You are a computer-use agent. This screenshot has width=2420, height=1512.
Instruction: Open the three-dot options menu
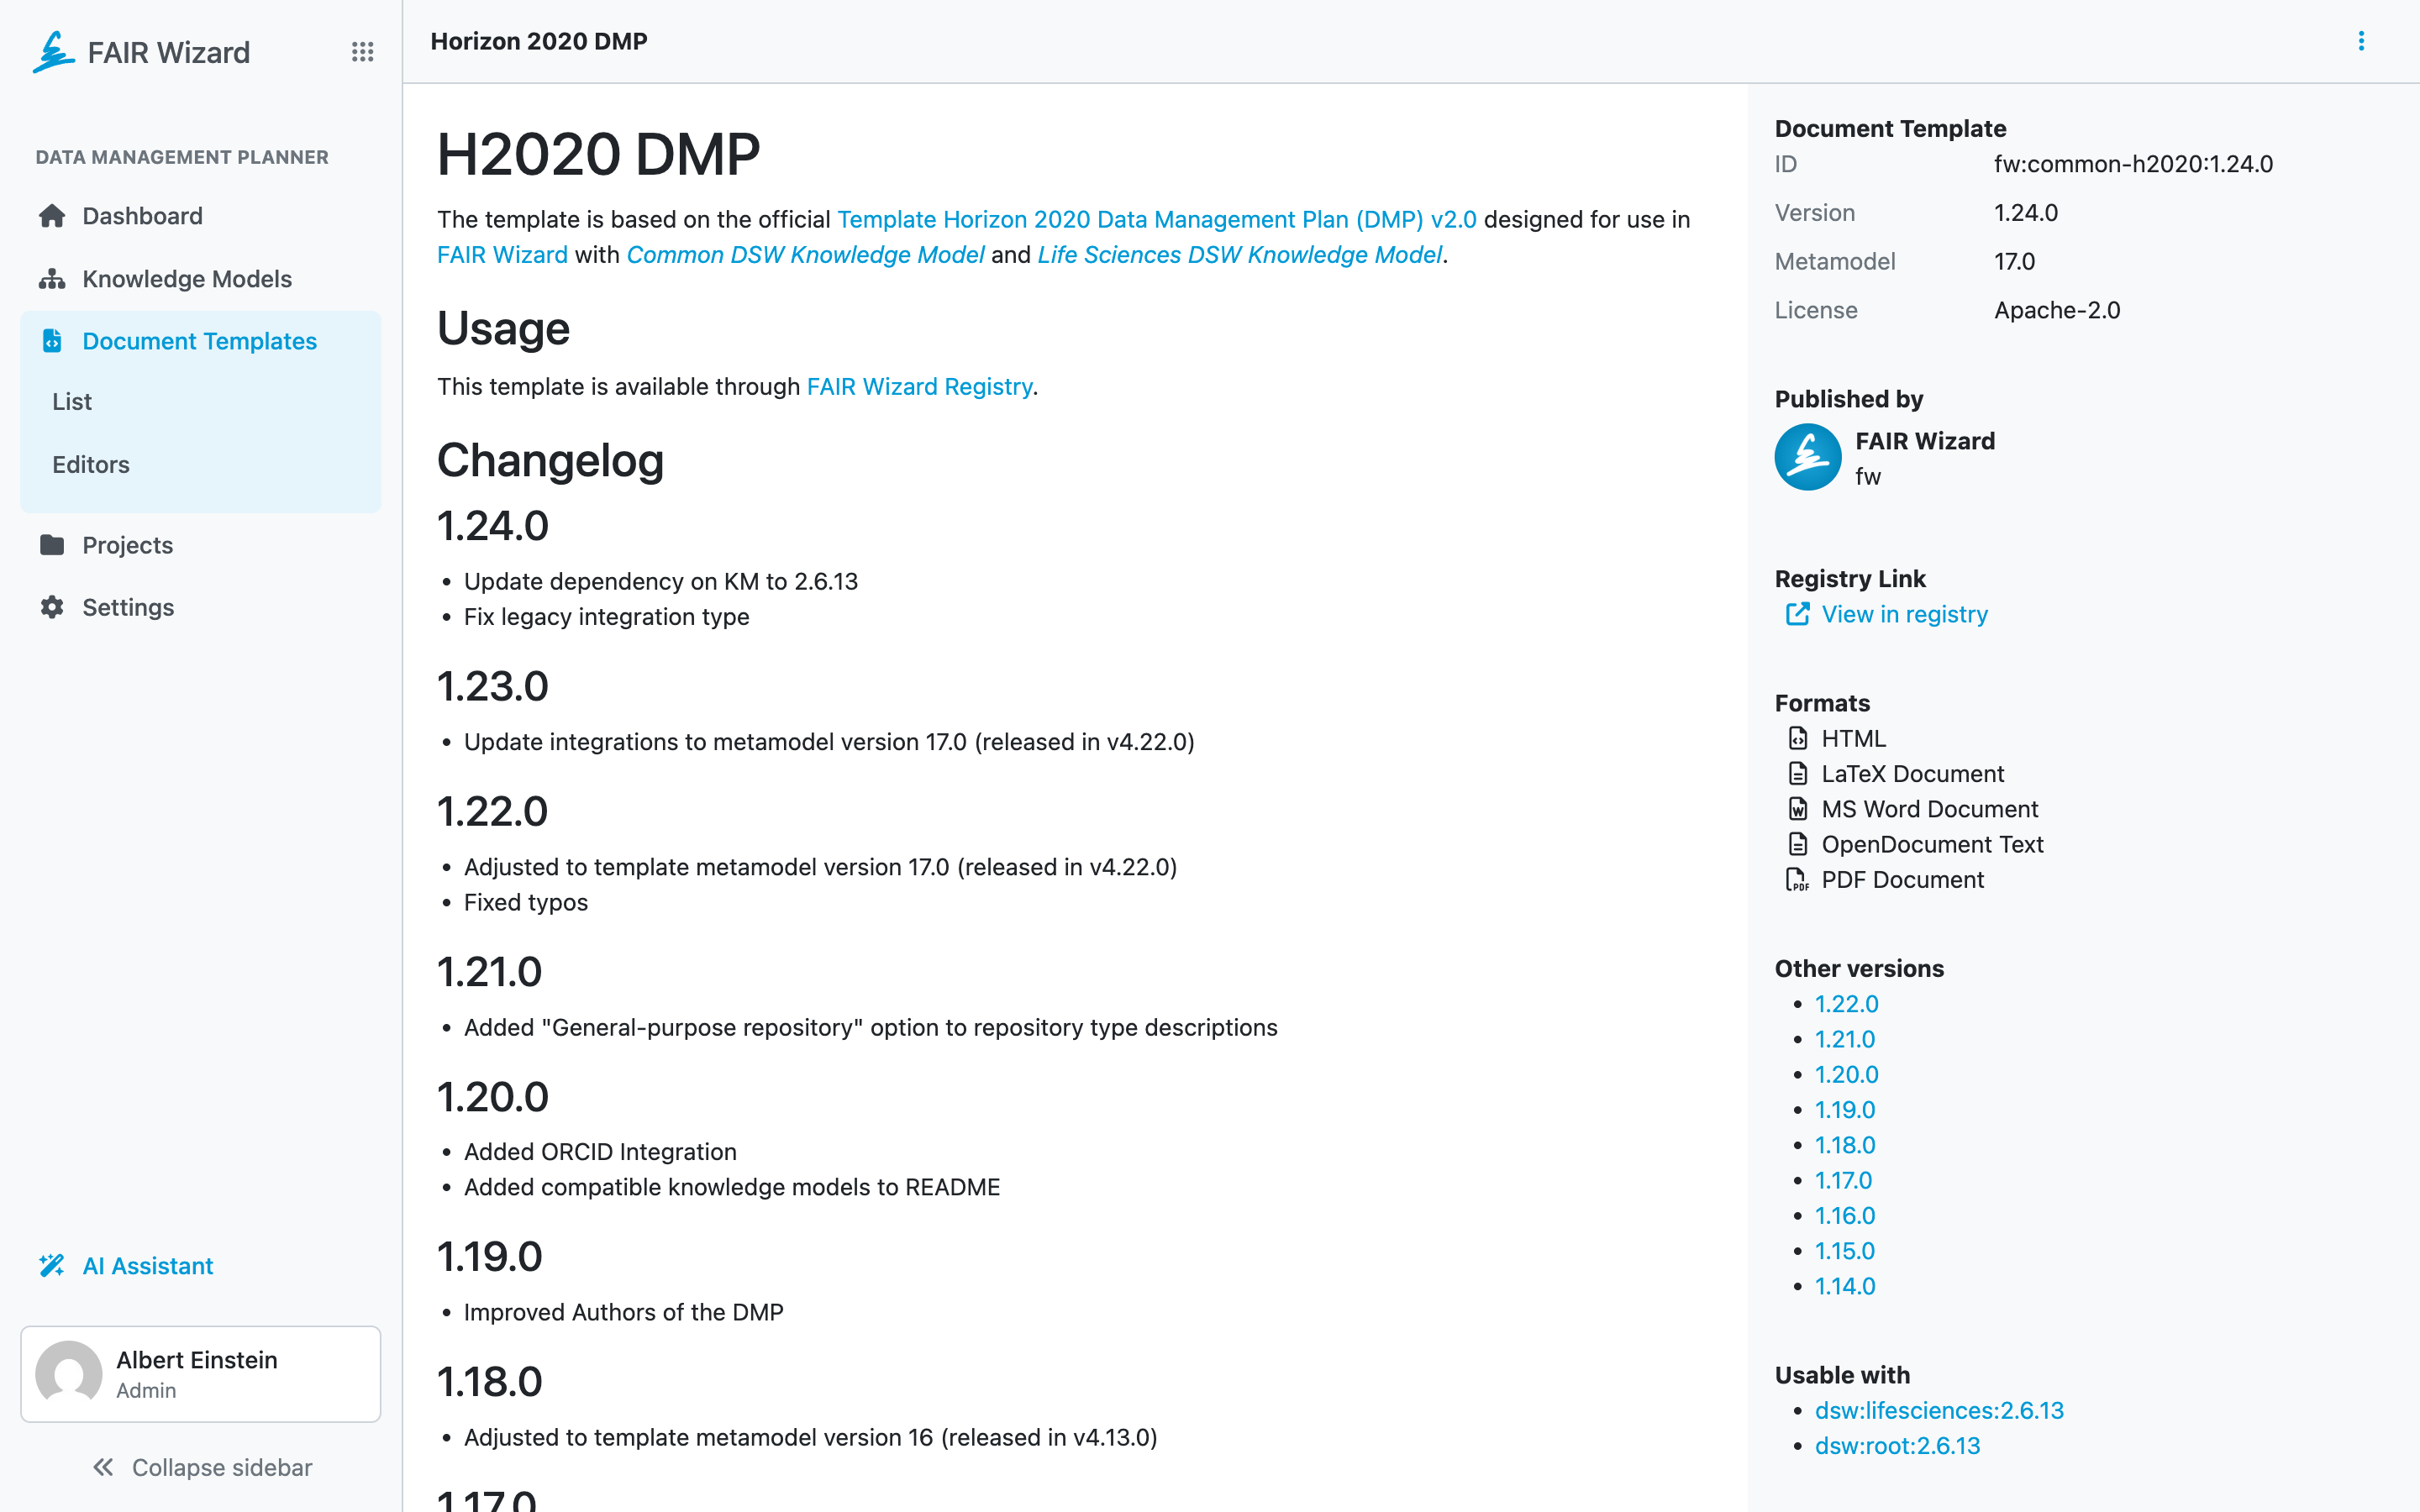pyautogui.click(x=2361, y=41)
